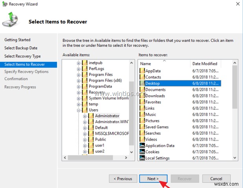243x188 pixels.
Task: Click tree horizontal scrollbar right arrow
Action: pyautogui.click(x=126, y=157)
